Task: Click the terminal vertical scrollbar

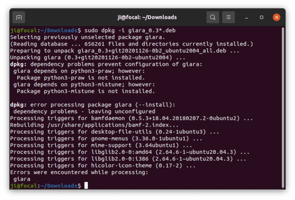Action: [x=283, y=108]
